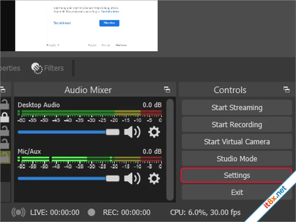The image size is (296, 222).
Task: Click the recording status dot icon
Action: click(91, 212)
